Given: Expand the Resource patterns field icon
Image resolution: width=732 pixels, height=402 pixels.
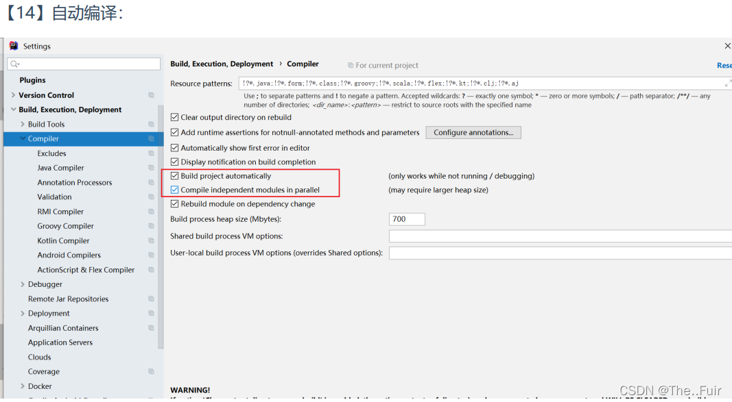Looking at the screenshot, I should point(727,84).
